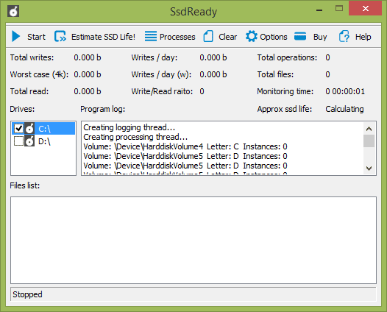This screenshot has height=312, width=387.
Task: Select the D:\ drive row
Action: coord(43,141)
